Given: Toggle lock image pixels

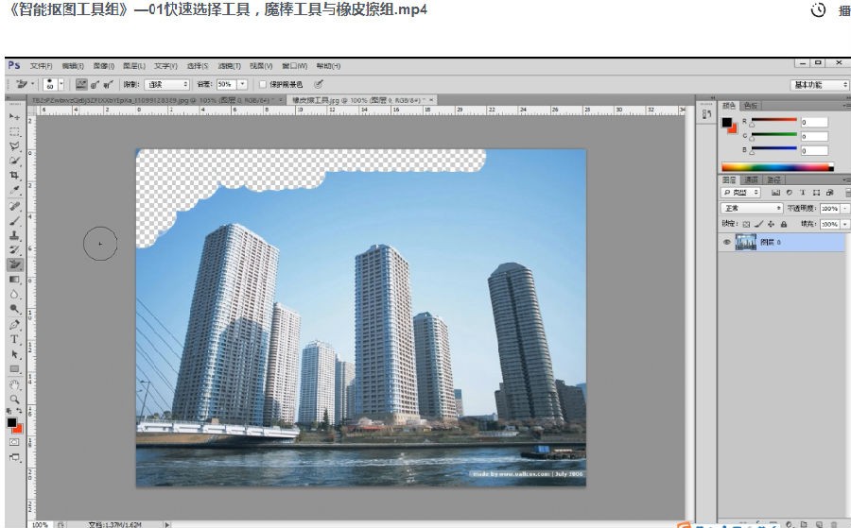Looking at the screenshot, I should coord(758,224).
